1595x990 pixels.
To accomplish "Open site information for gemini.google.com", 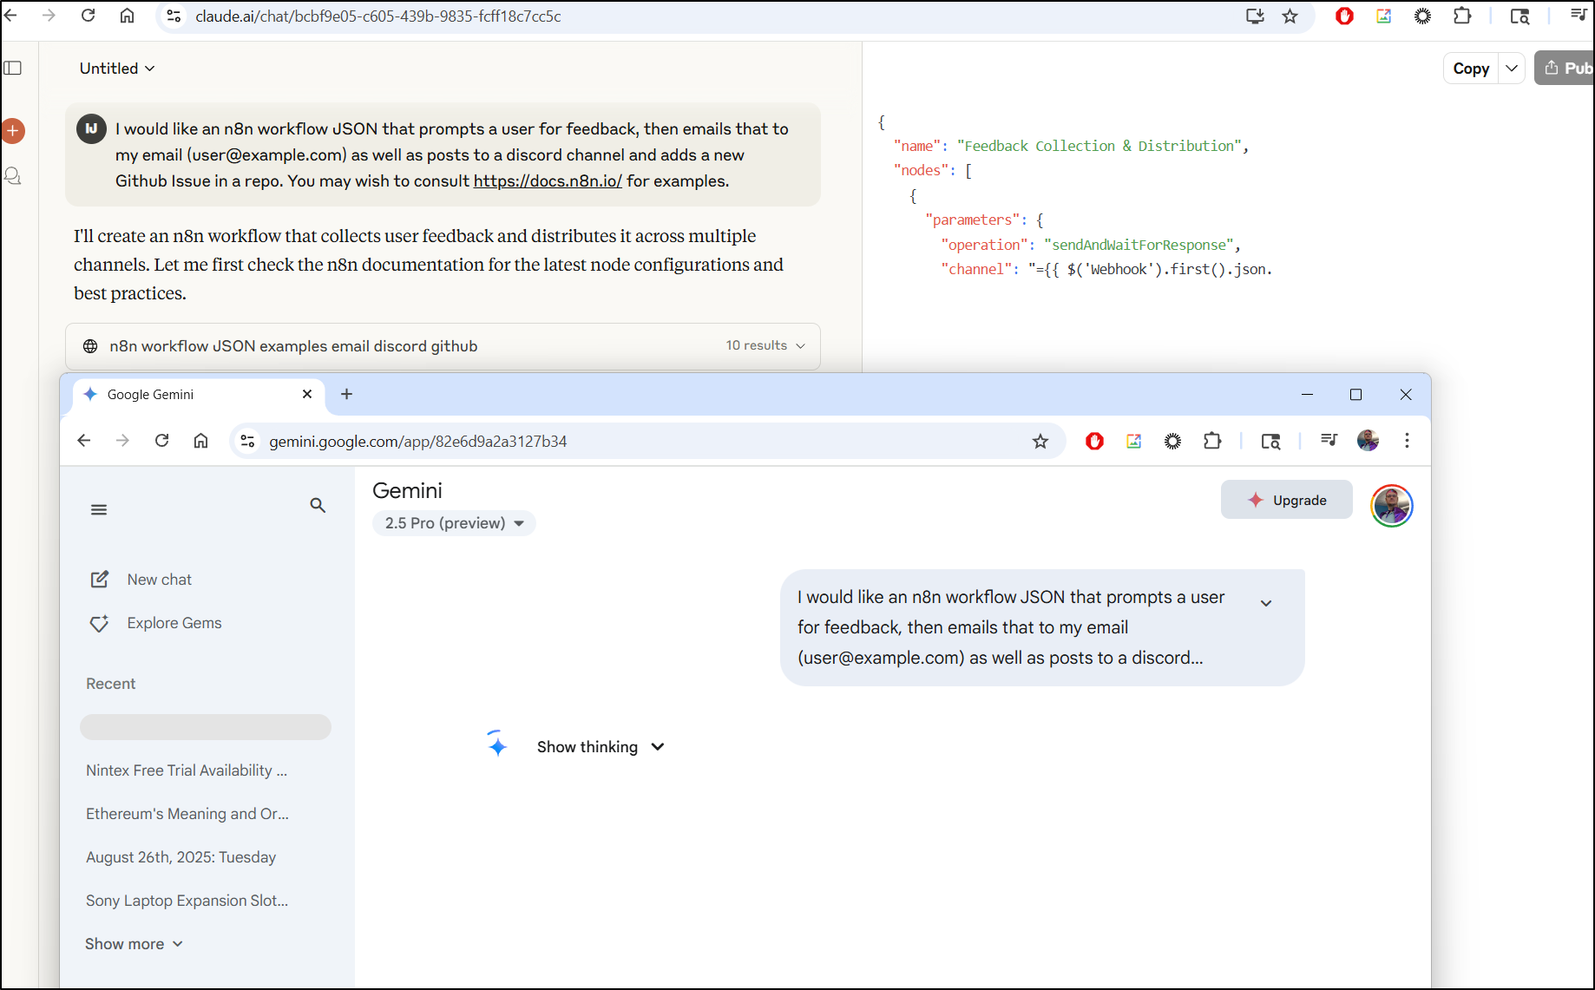I will tap(247, 442).
